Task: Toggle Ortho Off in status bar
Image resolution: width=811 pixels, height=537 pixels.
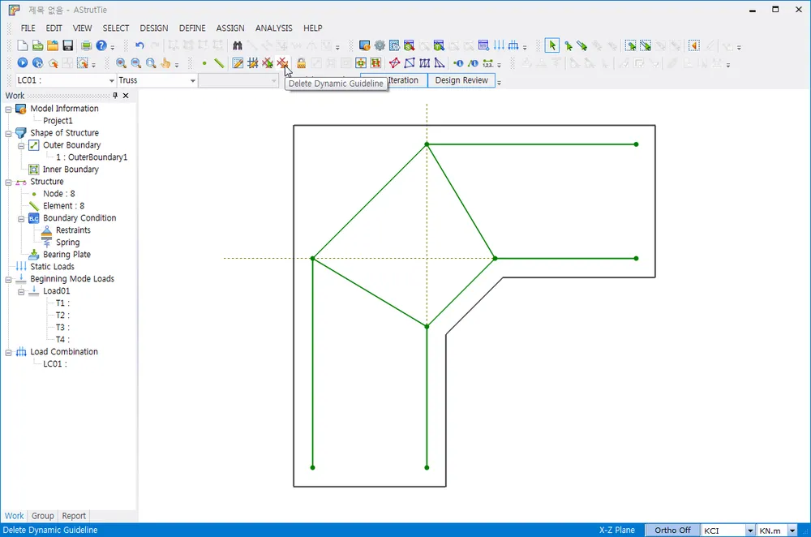Action: tap(672, 531)
